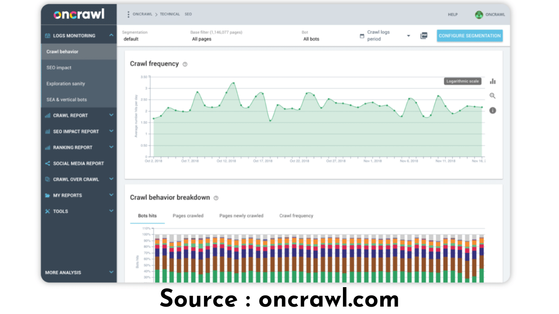Expand the Ranking Report section
The height and width of the screenshot is (314, 559).
(x=111, y=147)
